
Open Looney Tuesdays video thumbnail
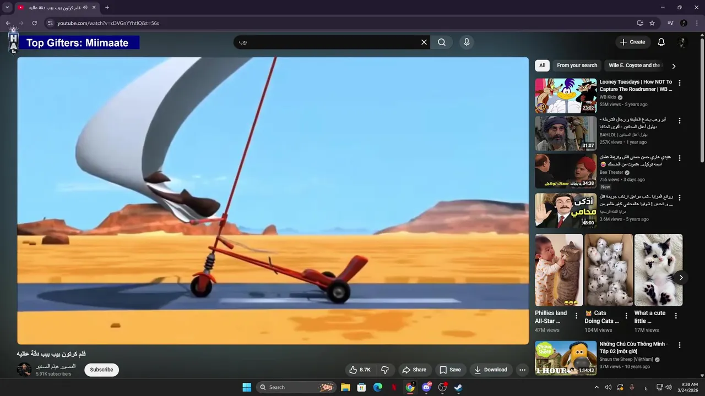point(566,96)
